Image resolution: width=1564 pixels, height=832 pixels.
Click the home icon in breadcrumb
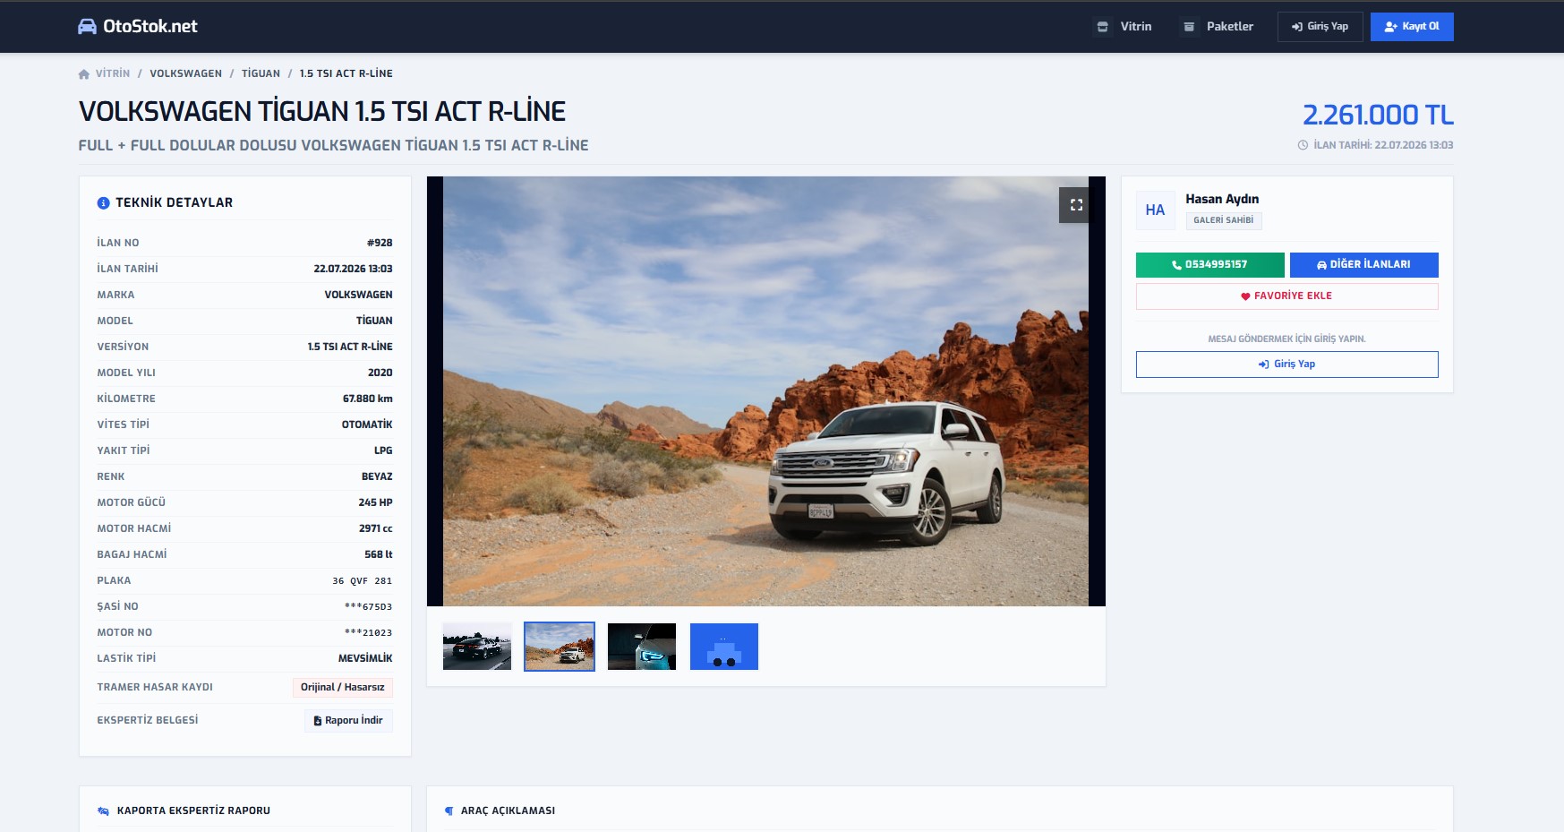click(84, 74)
